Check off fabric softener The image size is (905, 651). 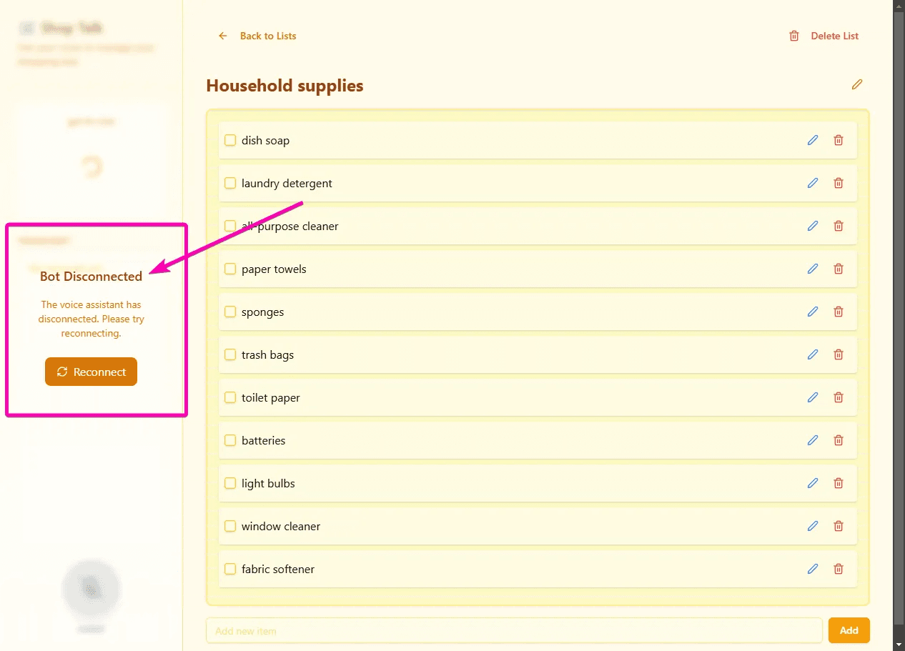(230, 569)
